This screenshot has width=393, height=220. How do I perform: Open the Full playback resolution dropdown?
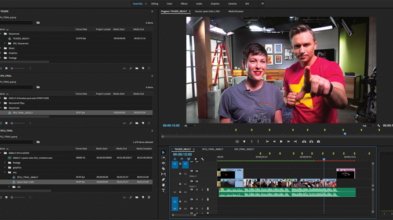coord(368,126)
